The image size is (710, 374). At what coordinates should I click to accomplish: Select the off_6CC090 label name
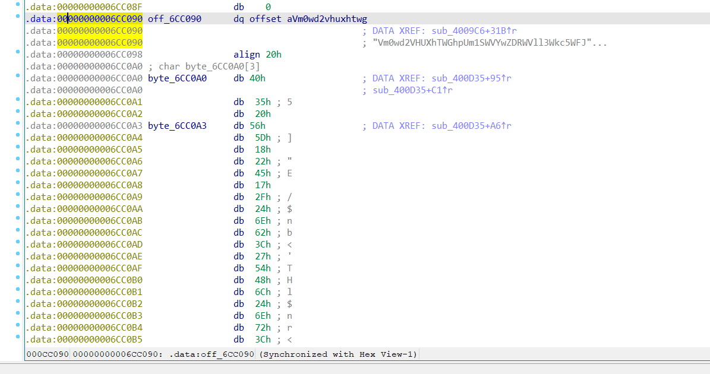pos(175,19)
